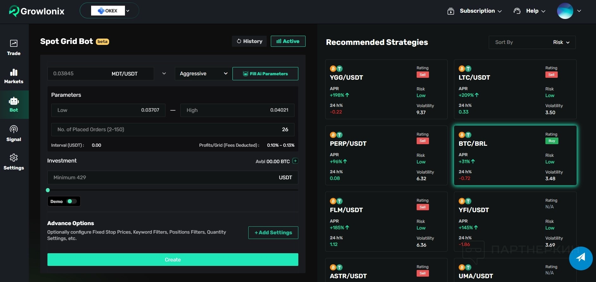Image resolution: width=596 pixels, height=282 pixels.
Task: Open the Sort By Risk dropdown
Action: pyautogui.click(x=532, y=42)
